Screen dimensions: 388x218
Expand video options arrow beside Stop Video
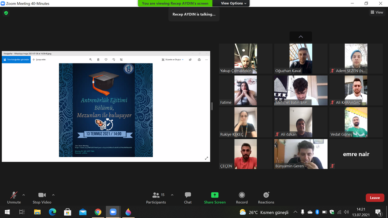tap(53, 195)
